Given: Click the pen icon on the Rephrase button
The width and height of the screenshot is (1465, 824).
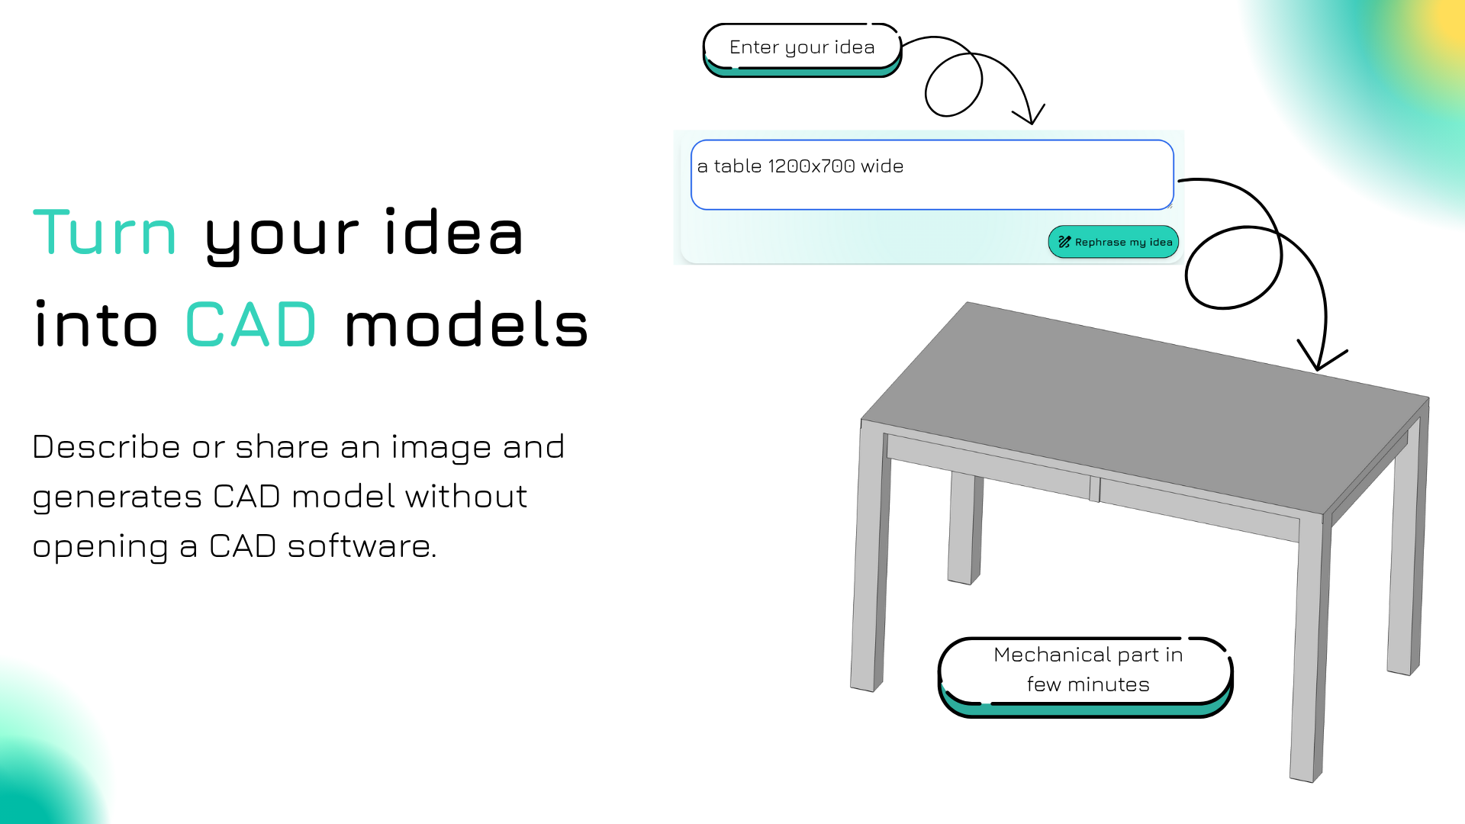Looking at the screenshot, I should pos(1066,242).
